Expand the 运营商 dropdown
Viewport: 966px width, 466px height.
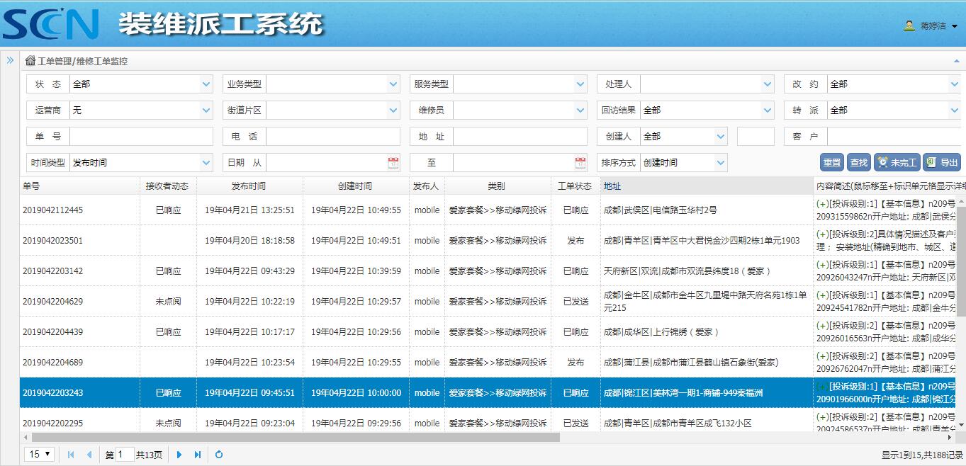(x=206, y=110)
